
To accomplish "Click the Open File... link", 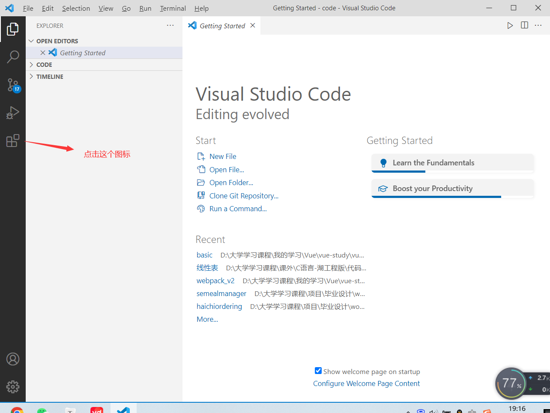I will click(x=227, y=170).
